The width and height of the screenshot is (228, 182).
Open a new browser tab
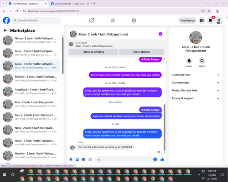94,4
